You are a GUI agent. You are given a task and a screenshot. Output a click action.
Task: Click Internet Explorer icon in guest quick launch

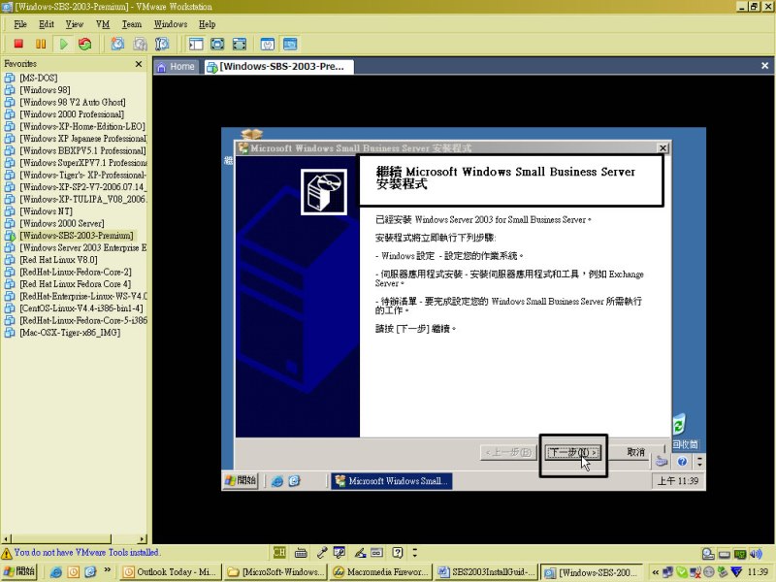coord(277,480)
